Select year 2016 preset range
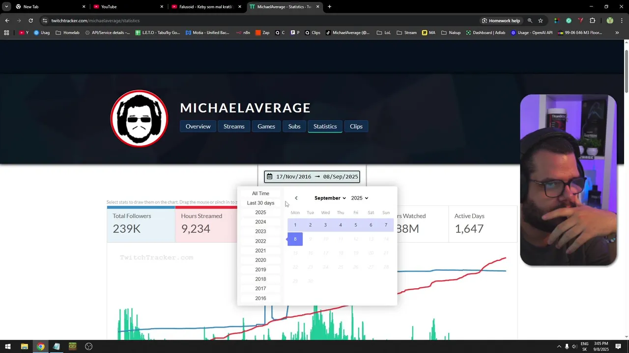 pos(260,298)
